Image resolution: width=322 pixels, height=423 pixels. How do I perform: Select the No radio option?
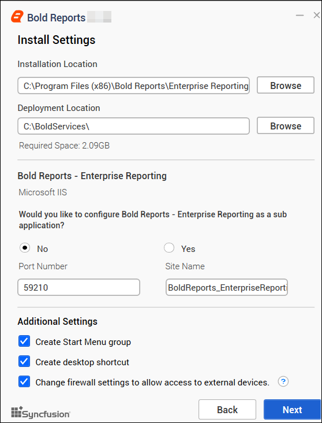pos(25,248)
